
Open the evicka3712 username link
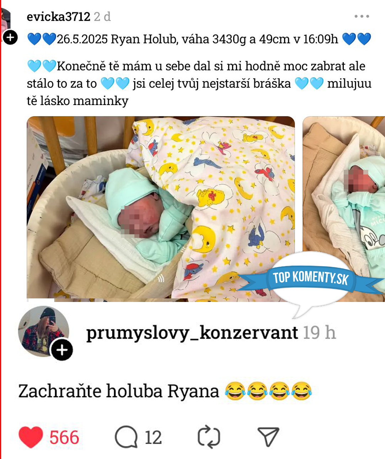(x=59, y=16)
